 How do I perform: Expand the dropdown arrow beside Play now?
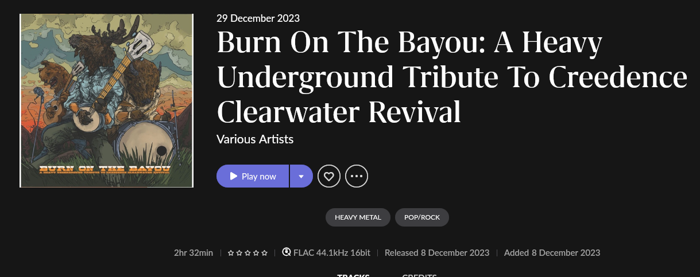[301, 176]
